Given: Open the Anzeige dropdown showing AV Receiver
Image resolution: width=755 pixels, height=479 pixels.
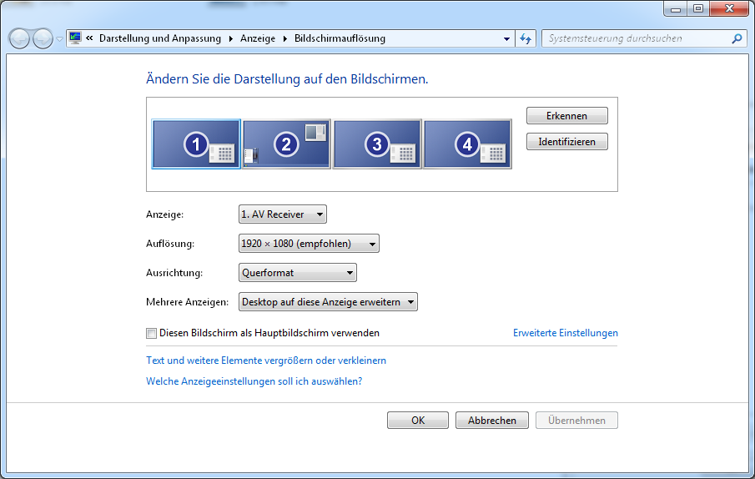Looking at the screenshot, I should pyautogui.click(x=283, y=214).
